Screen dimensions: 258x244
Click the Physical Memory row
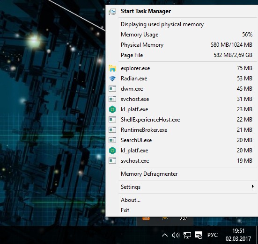[182, 45]
